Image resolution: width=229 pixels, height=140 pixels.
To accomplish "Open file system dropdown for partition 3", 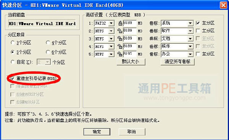I will click(111, 39).
